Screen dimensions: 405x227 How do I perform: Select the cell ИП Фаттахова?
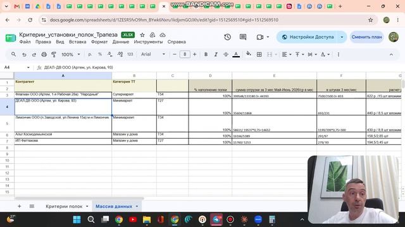63,141
